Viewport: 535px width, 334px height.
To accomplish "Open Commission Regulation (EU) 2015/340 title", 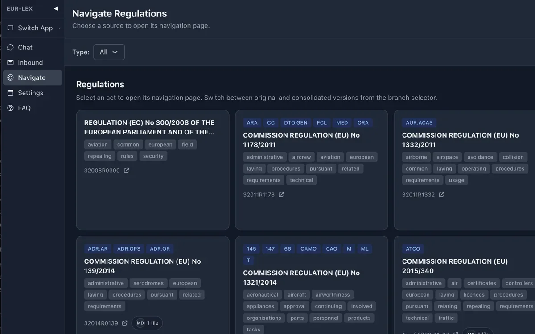I will (x=455, y=266).
